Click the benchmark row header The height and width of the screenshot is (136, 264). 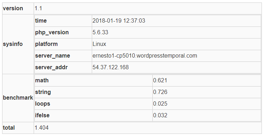point(18,98)
